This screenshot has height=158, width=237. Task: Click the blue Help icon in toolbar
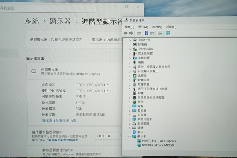(146, 33)
